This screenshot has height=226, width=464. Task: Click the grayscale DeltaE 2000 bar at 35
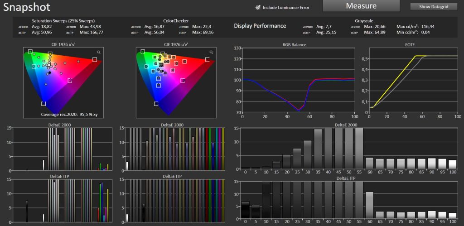click(318, 149)
